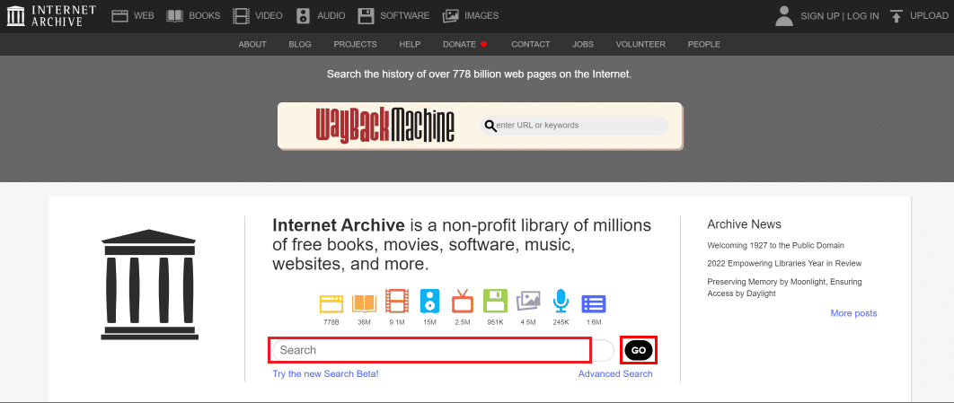954x403 pixels.
Task: Open the PROJECTS link
Action: [356, 44]
